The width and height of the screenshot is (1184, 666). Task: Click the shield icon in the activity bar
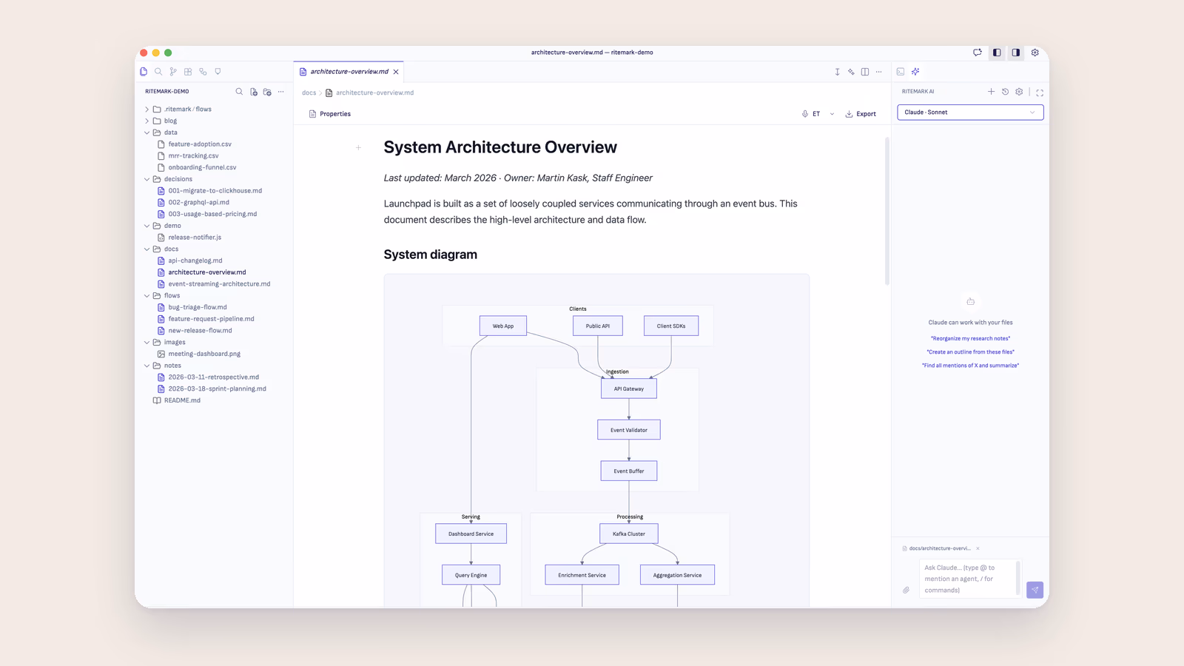pyautogui.click(x=218, y=72)
